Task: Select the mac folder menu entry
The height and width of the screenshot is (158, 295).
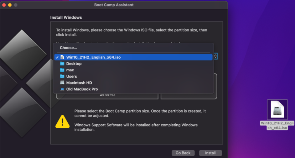Action: pos(133,70)
